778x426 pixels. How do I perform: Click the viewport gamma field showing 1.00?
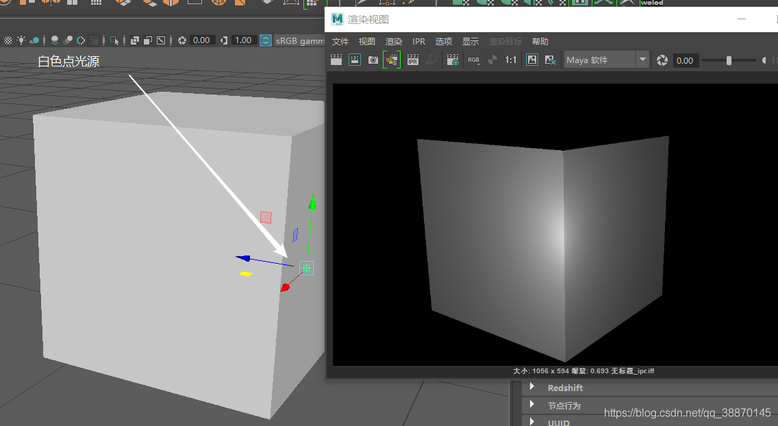[244, 40]
